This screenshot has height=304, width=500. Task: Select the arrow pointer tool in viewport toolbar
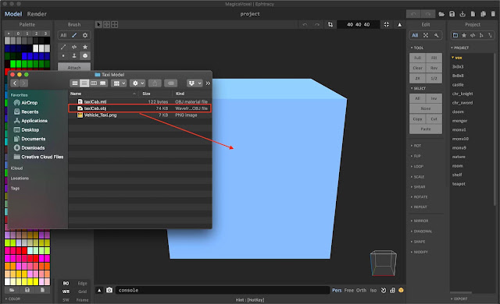coord(99,24)
